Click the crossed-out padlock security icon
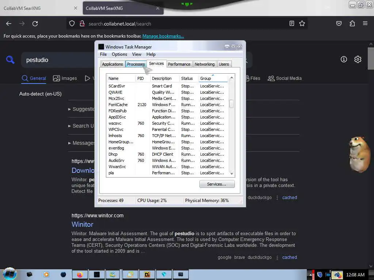 click(x=82, y=24)
